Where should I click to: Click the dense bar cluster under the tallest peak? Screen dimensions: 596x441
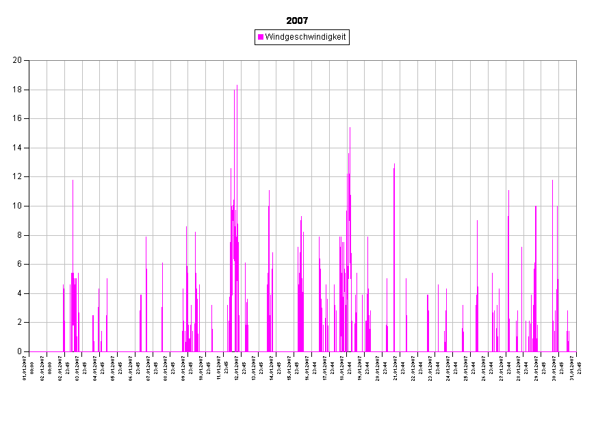[x=235, y=273]
